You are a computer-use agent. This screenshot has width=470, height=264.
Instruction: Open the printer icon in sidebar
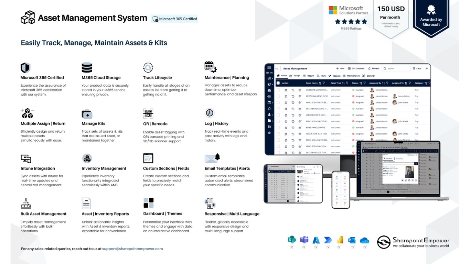coord(269,127)
